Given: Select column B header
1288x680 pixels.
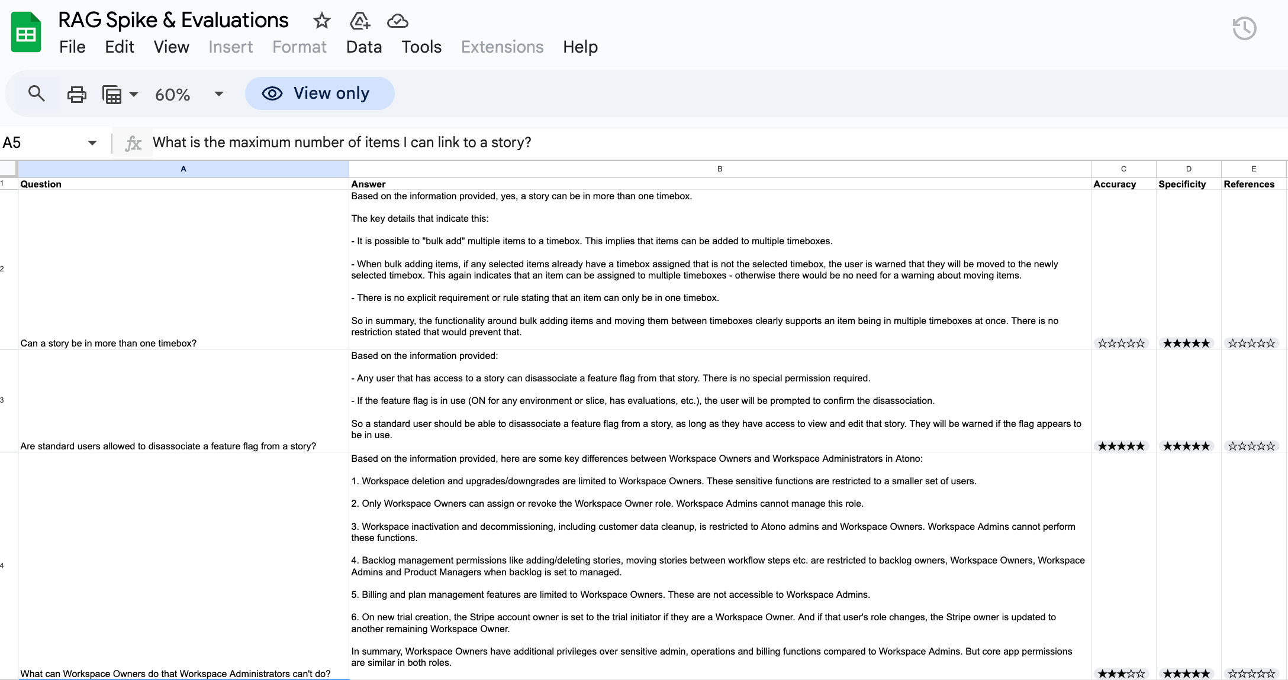Looking at the screenshot, I should 720,169.
